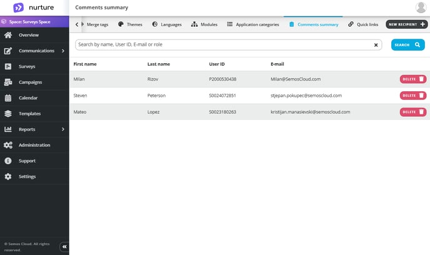
Task: Open the Overview home icon
Action: click(x=8, y=35)
